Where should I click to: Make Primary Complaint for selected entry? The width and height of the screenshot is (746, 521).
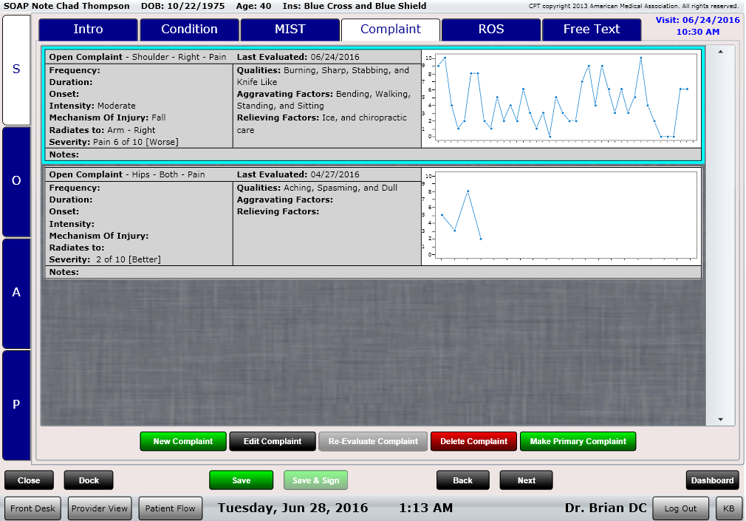coord(578,441)
